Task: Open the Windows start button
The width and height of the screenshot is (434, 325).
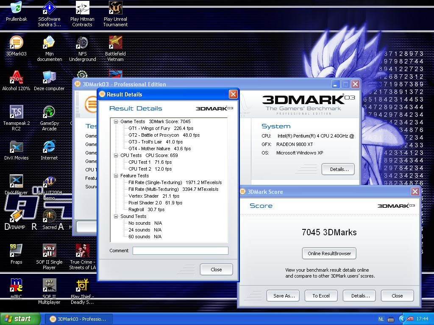Action: click(x=20, y=319)
